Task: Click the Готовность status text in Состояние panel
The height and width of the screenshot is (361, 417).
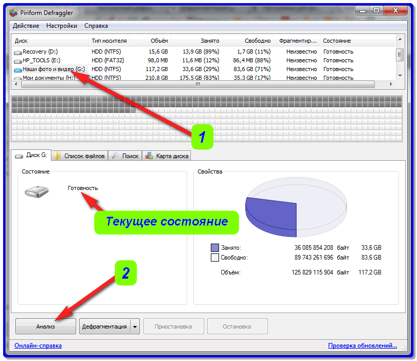Action: click(83, 188)
